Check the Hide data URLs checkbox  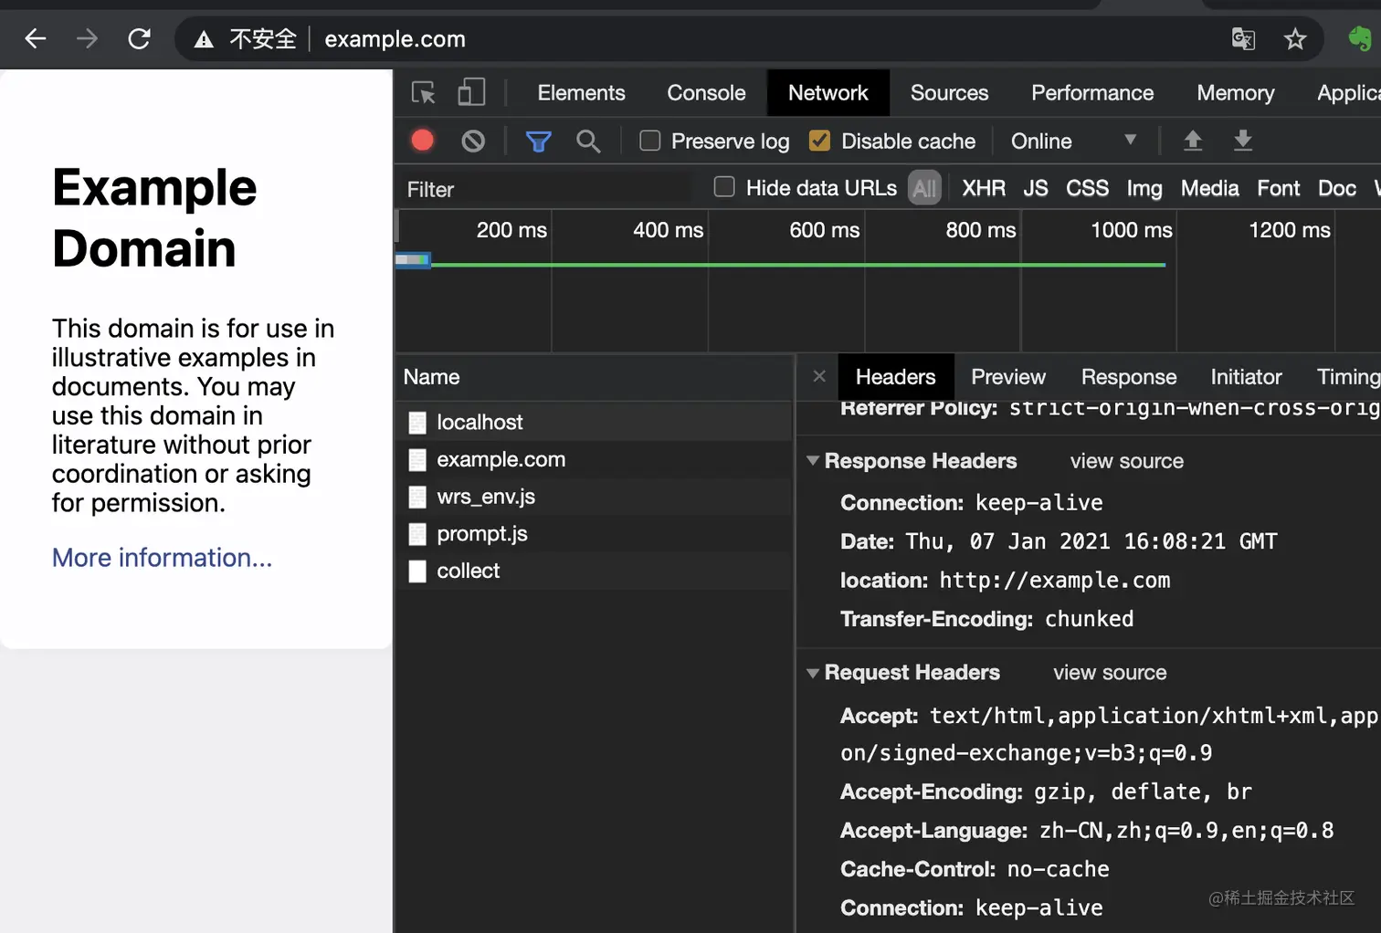click(724, 187)
